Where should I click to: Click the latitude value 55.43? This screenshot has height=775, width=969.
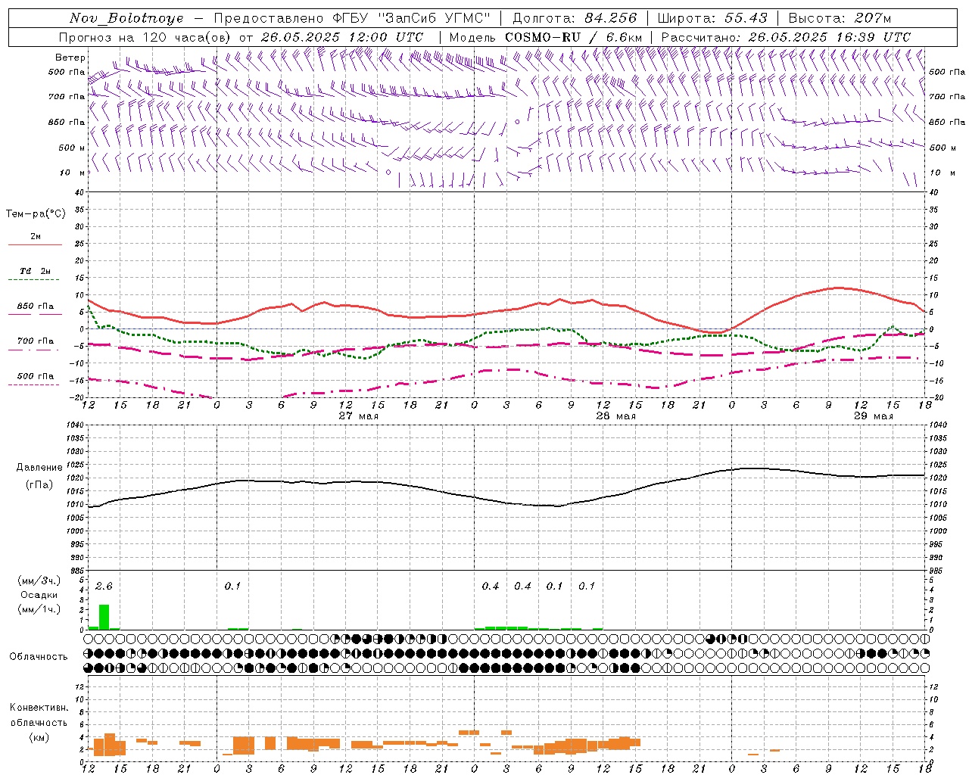pyautogui.click(x=746, y=18)
